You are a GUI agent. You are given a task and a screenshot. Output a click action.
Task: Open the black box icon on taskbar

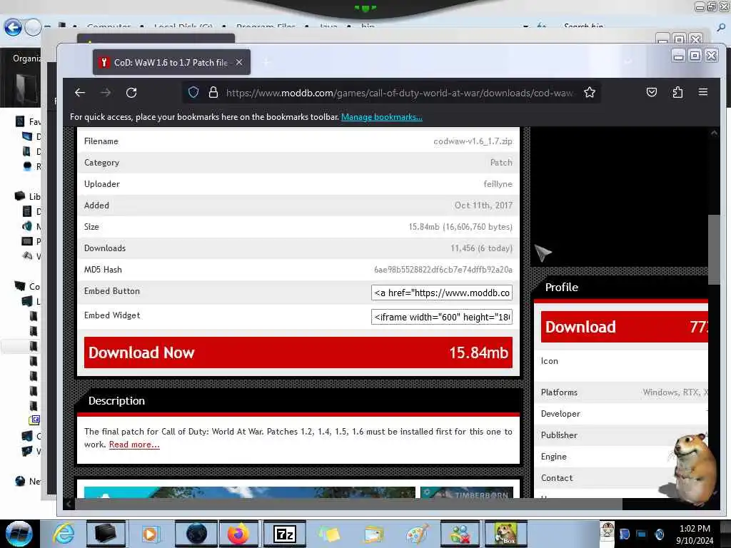click(106, 534)
